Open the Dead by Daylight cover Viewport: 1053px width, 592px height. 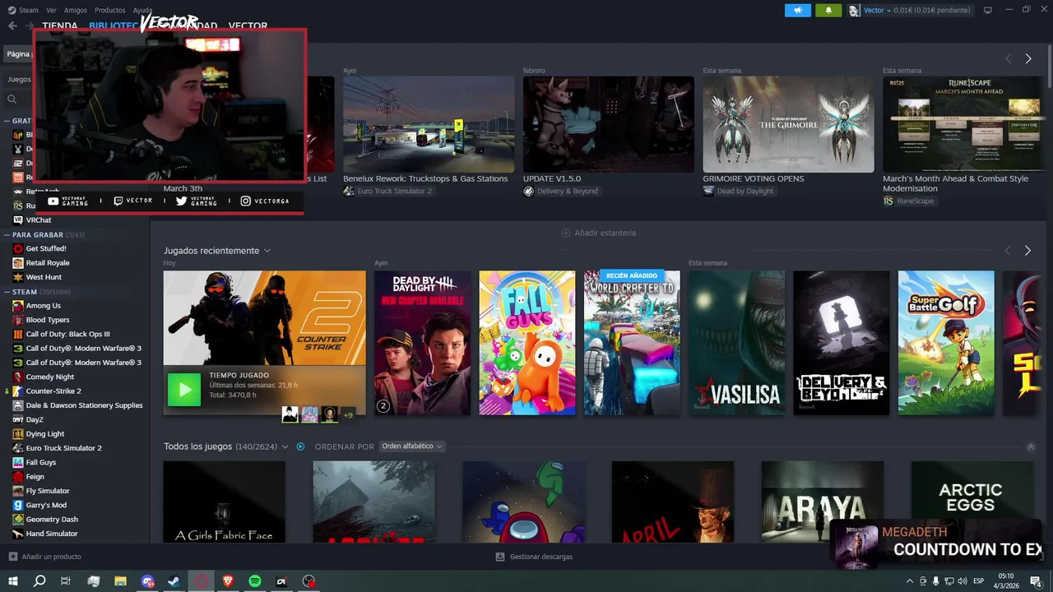click(x=422, y=343)
